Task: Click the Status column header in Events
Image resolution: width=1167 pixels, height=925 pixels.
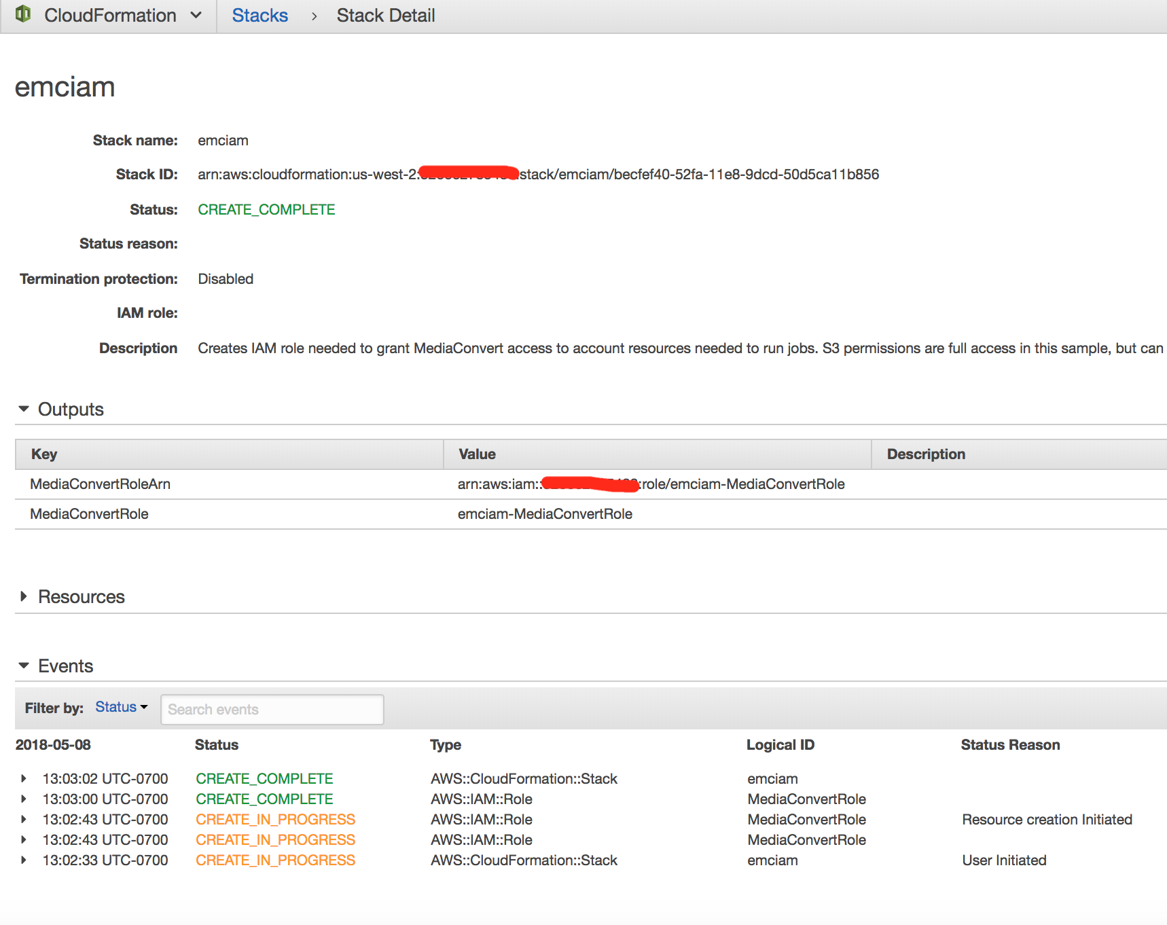Action: 216,744
